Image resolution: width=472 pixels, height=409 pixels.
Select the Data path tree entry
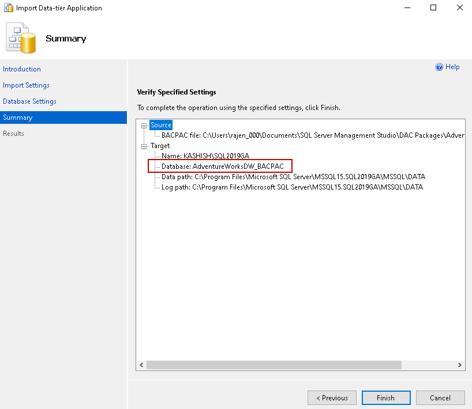(293, 177)
